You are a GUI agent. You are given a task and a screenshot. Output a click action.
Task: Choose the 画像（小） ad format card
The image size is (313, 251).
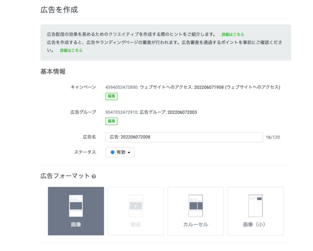click(255, 211)
